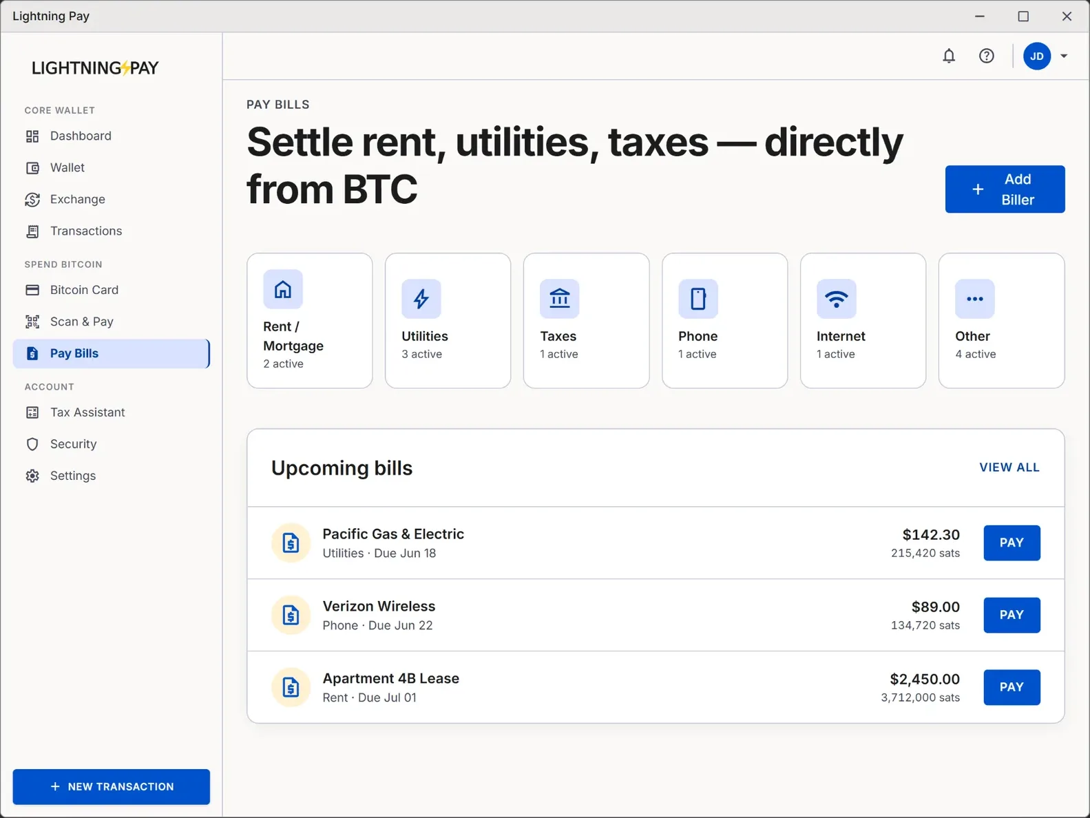Image resolution: width=1090 pixels, height=818 pixels.
Task: Select the Rent / Mortgage house icon
Action: (x=283, y=289)
